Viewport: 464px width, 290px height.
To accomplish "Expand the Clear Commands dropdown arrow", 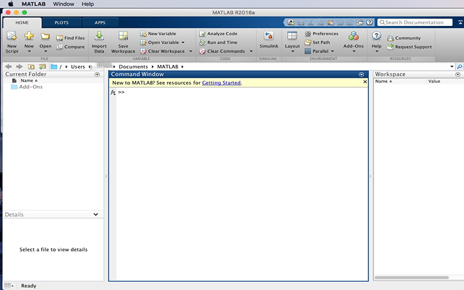I will pos(251,51).
